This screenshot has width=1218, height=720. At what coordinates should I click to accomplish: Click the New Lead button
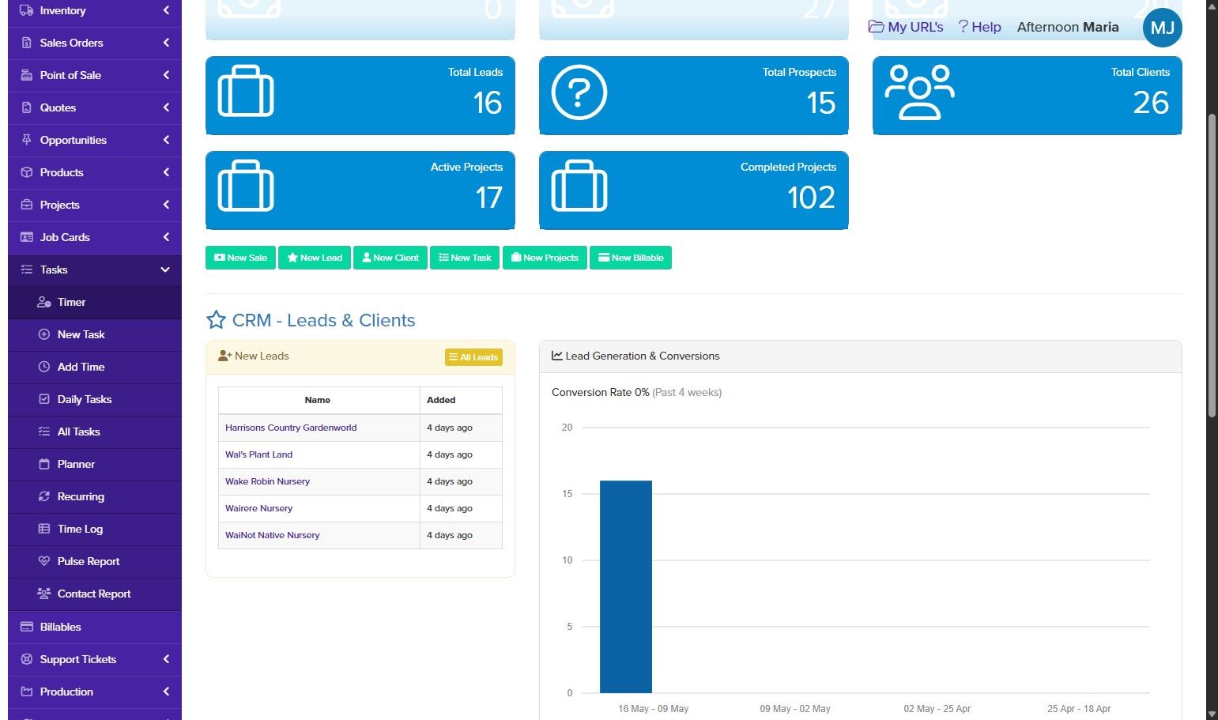(315, 258)
